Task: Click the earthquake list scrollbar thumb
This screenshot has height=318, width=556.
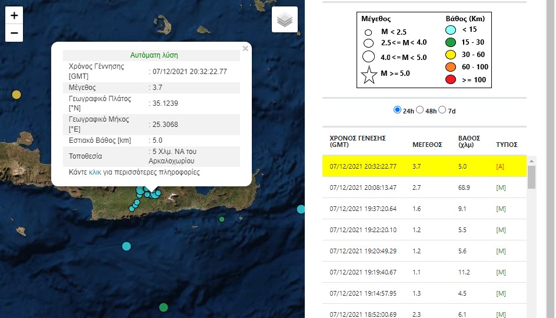Action: pos(531,177)
